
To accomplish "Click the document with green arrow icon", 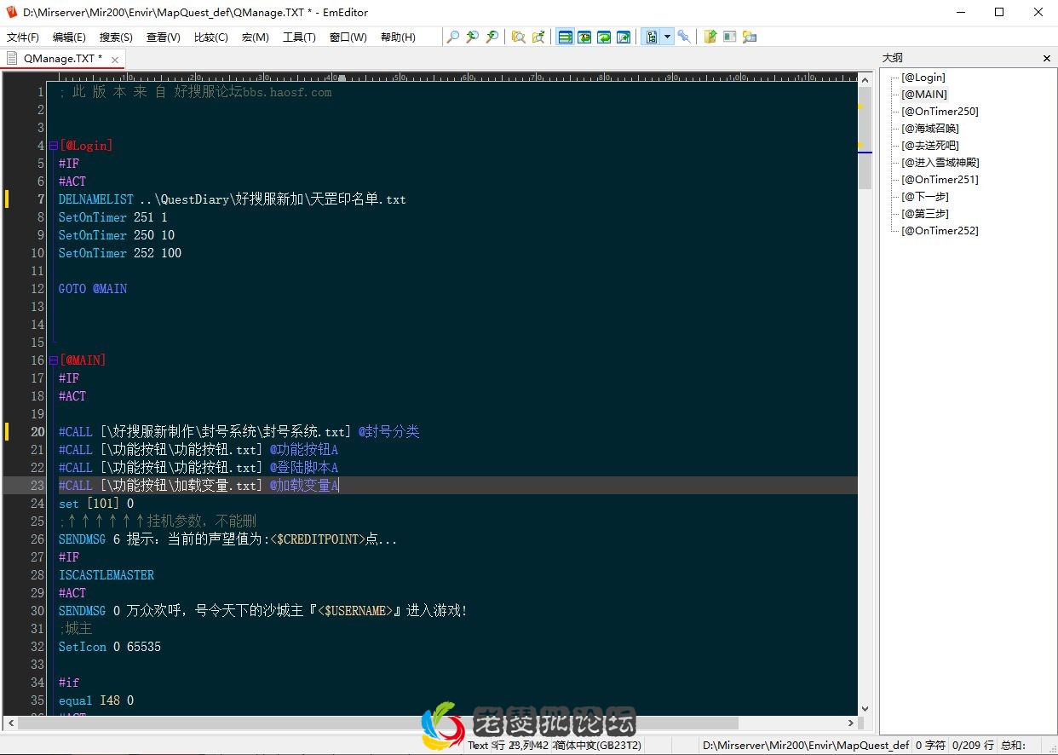I will [x=710, y=37].
